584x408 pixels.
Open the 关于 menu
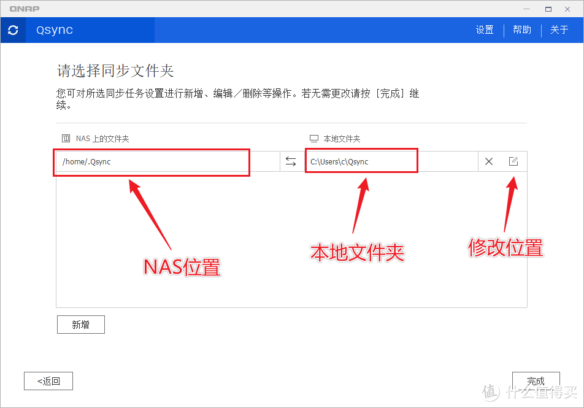pyautogui.click(x=559, y=29)
